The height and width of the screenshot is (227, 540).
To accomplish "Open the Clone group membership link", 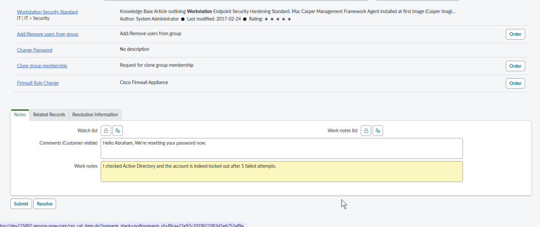I will (x=42, y=66).
